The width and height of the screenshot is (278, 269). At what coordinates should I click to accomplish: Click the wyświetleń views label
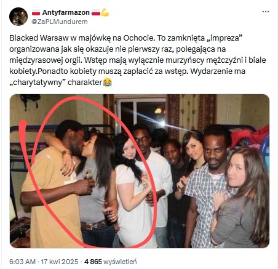(120, 262)
